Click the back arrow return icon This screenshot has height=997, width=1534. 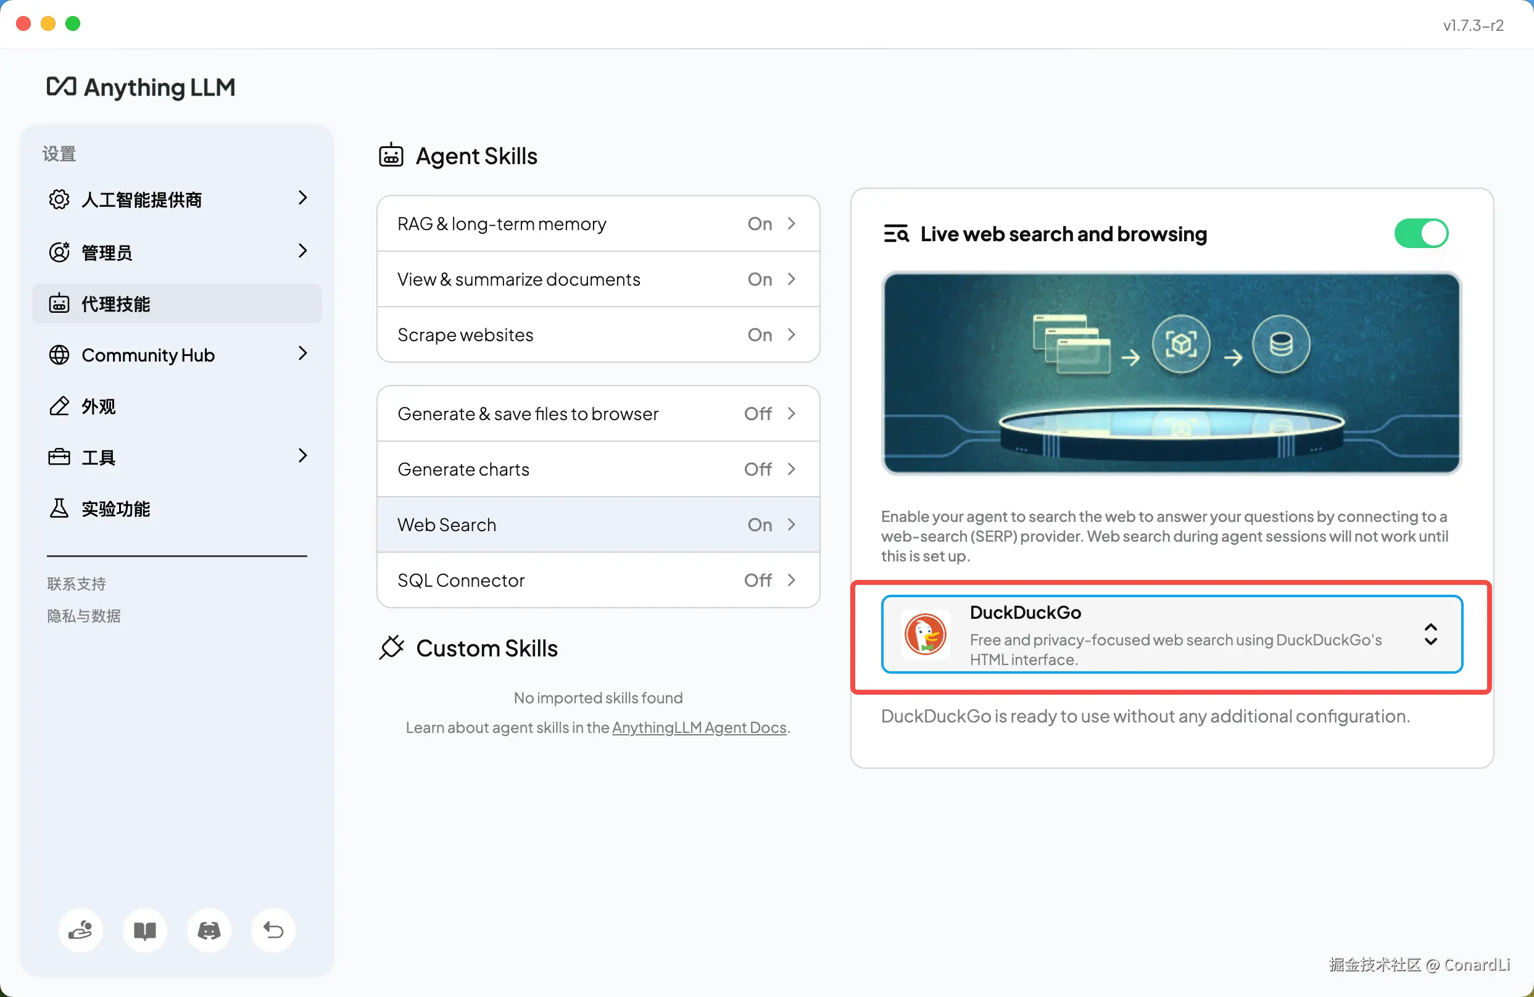tap(273, 930)
